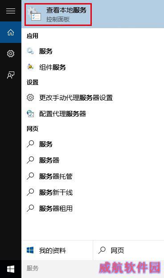
Task: Search the web for 服务器托管
Action: click(93, 176)
